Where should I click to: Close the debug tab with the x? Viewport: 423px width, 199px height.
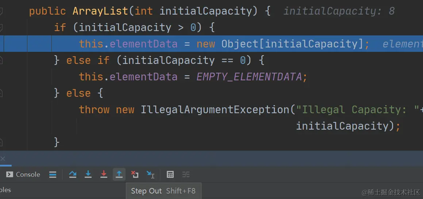tap(3, 159)
